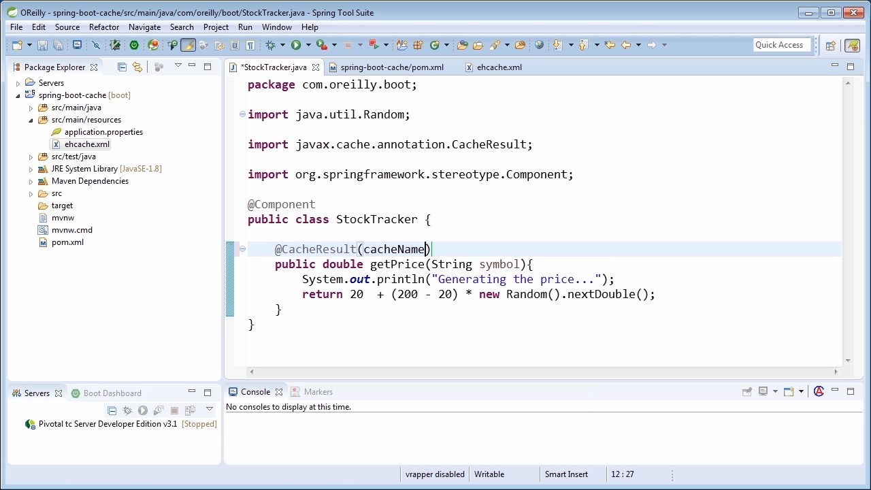The width and height of the screenshot is (871, 490).
Task: Click the Save icon in toolbar
Action: [42, 45]
